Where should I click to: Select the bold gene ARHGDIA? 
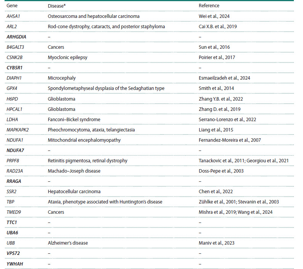tap(16, 37)
